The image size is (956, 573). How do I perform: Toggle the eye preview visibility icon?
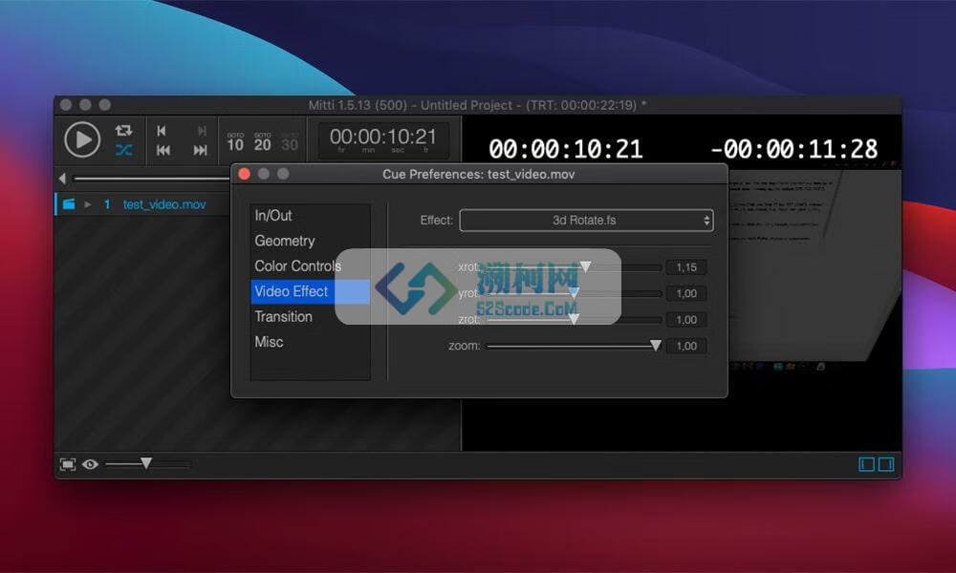(90, 465)
